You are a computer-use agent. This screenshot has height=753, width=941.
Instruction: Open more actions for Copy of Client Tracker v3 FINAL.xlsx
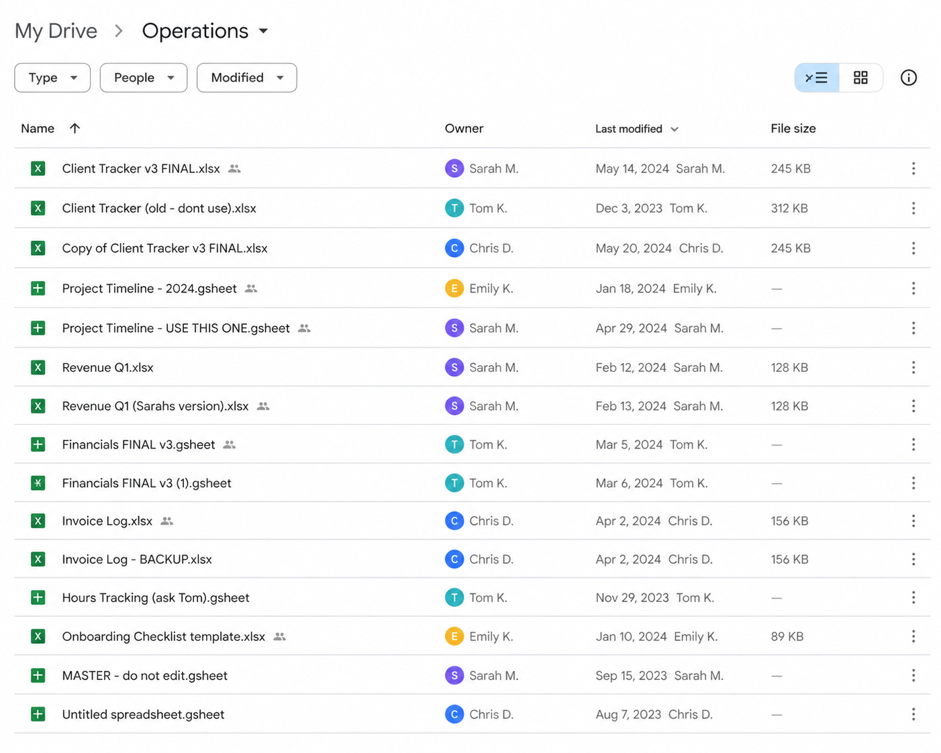tap(913, 248)
